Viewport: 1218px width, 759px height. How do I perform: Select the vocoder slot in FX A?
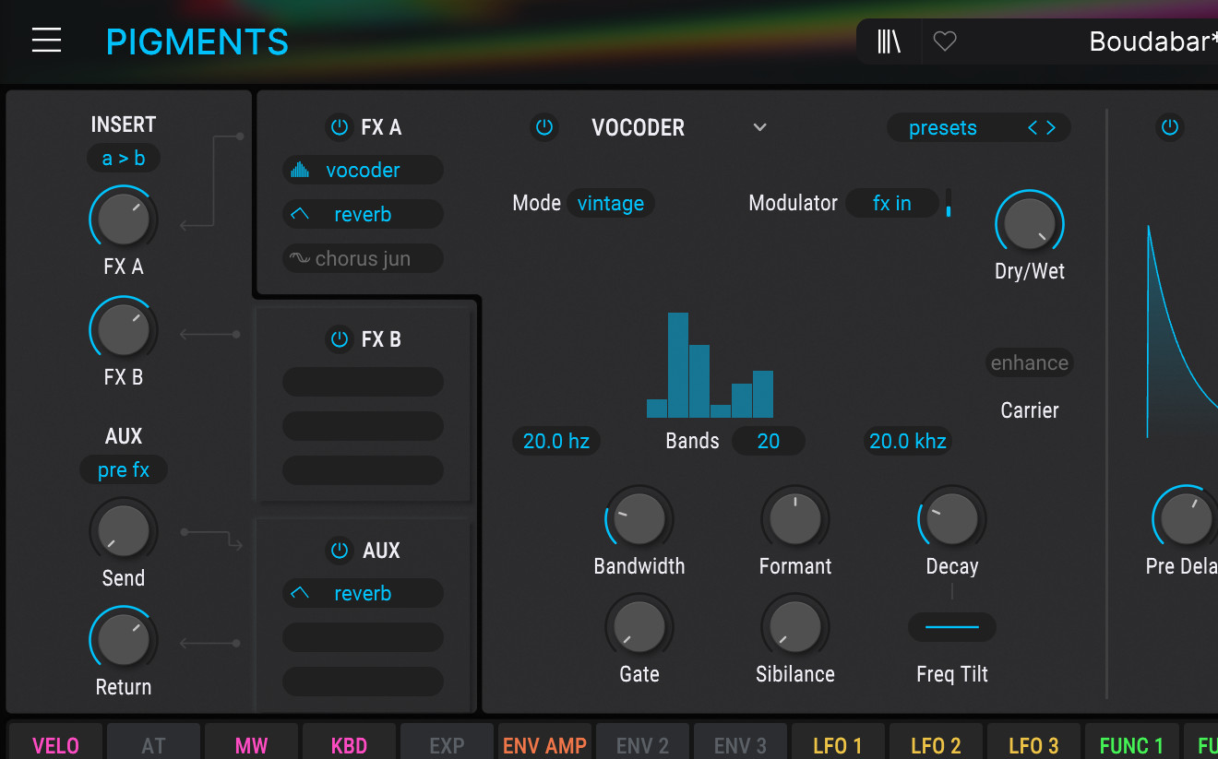(363, 170)
